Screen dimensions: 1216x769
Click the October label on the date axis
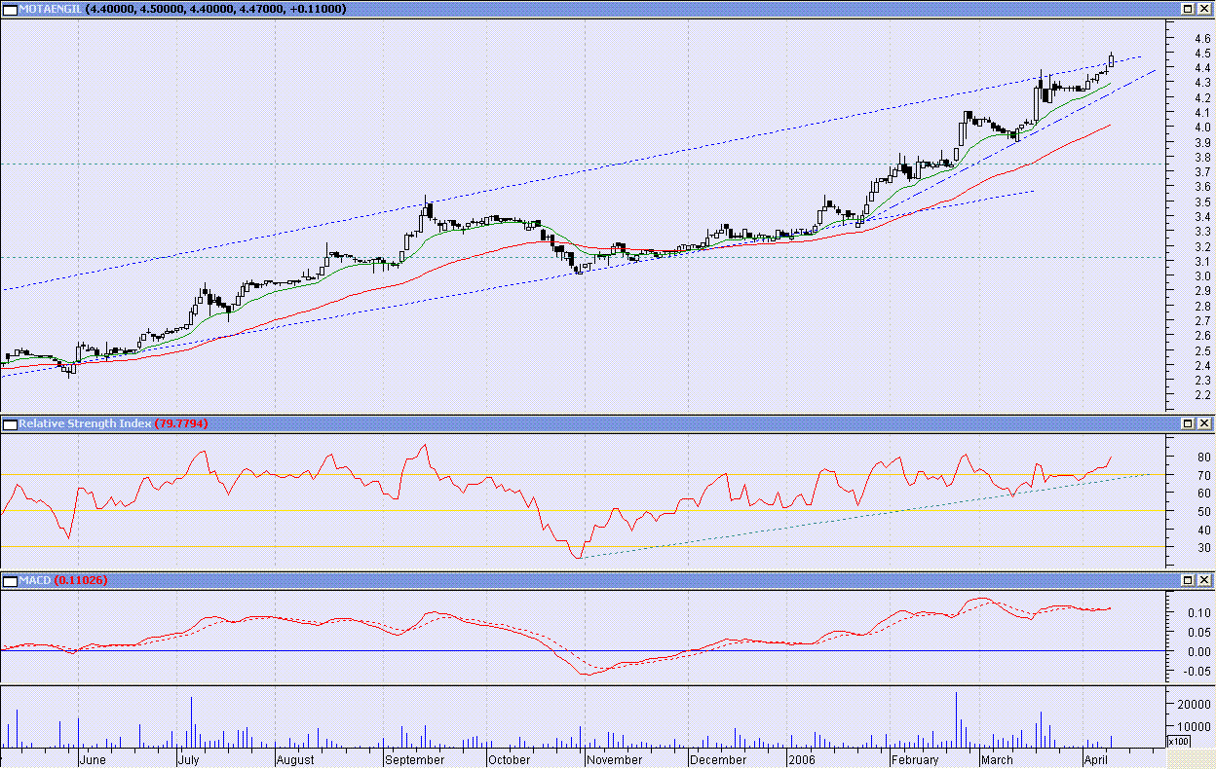[510, 760]
